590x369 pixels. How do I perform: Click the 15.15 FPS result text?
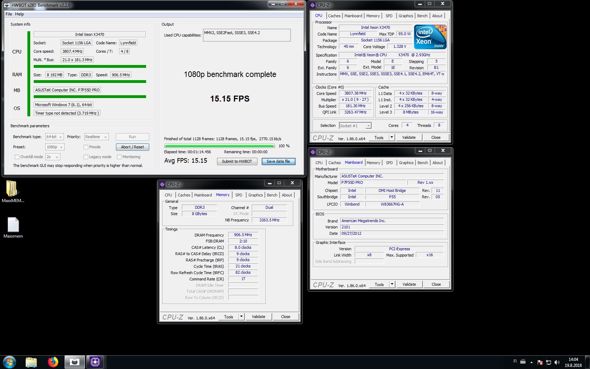230,99
